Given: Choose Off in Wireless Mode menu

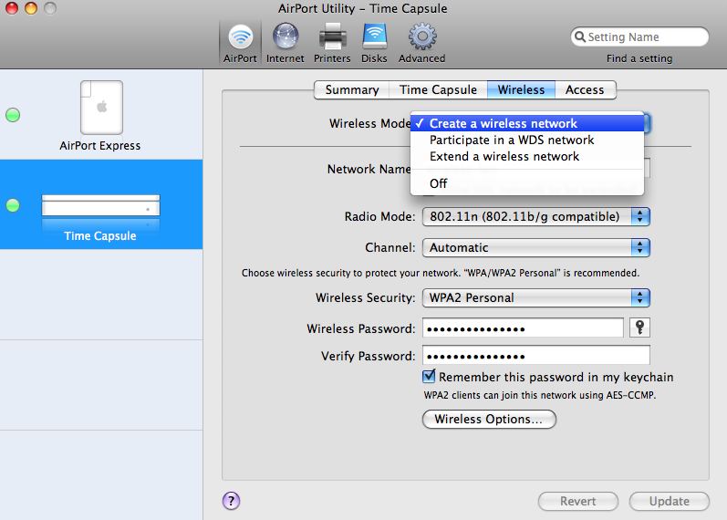Looking at the screenshot, I should click(527, 183).
